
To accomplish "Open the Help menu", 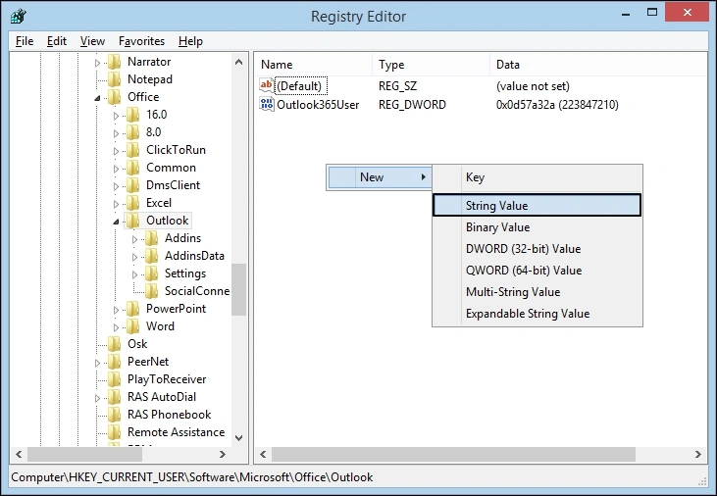I will 190,41.
